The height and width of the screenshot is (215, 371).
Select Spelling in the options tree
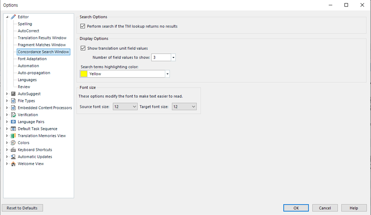[x=25, y=24]
